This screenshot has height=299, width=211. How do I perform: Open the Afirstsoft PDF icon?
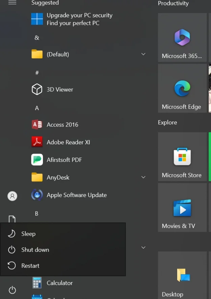tap(37, 159)
